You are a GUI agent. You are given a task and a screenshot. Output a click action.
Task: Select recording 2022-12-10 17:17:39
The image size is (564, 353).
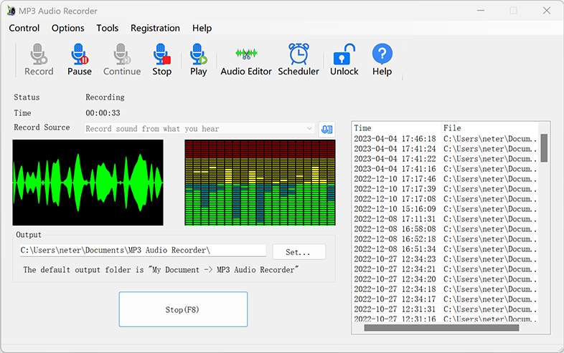(445, 189)
